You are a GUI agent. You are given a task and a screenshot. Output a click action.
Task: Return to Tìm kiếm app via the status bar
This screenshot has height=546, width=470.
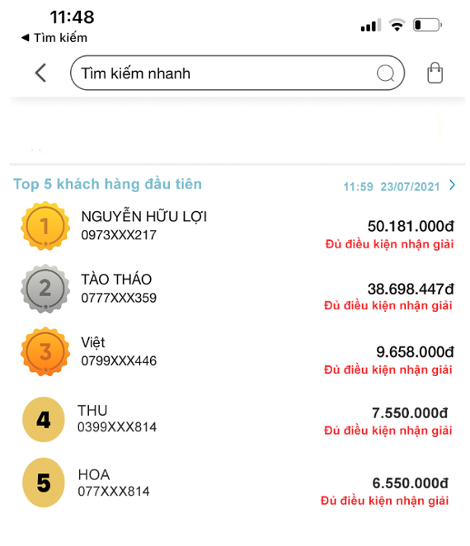54,38
